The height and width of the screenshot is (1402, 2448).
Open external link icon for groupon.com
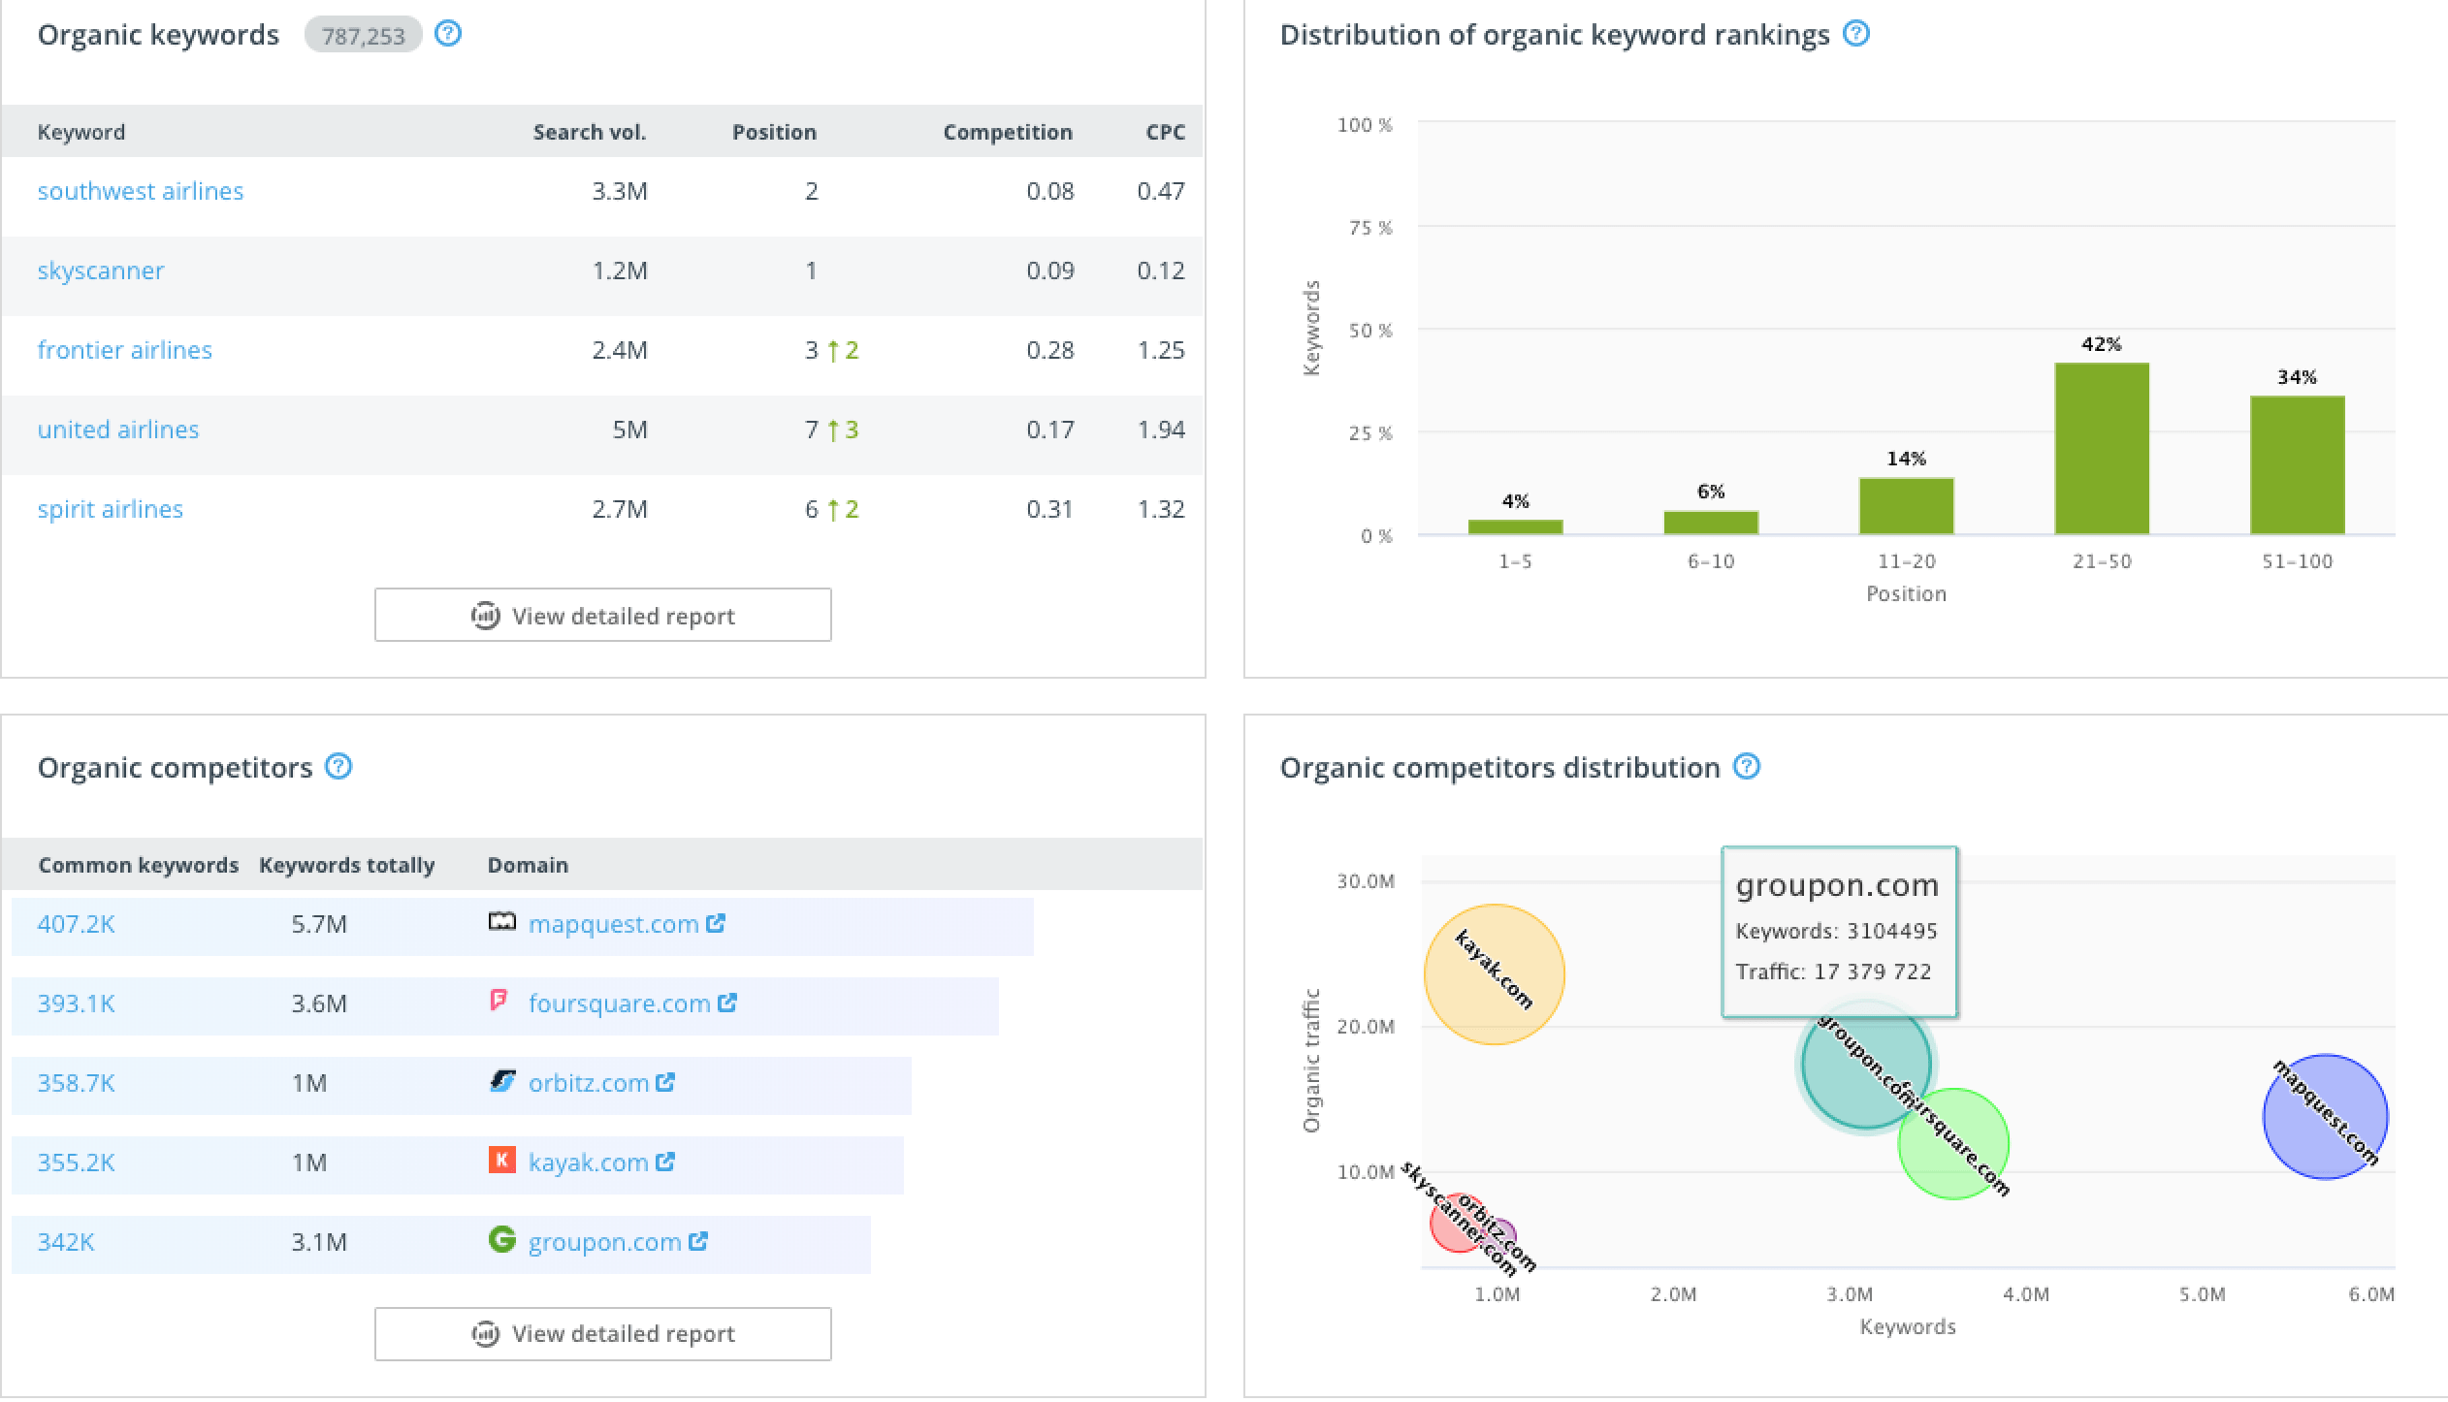[x=698, y=1241]
